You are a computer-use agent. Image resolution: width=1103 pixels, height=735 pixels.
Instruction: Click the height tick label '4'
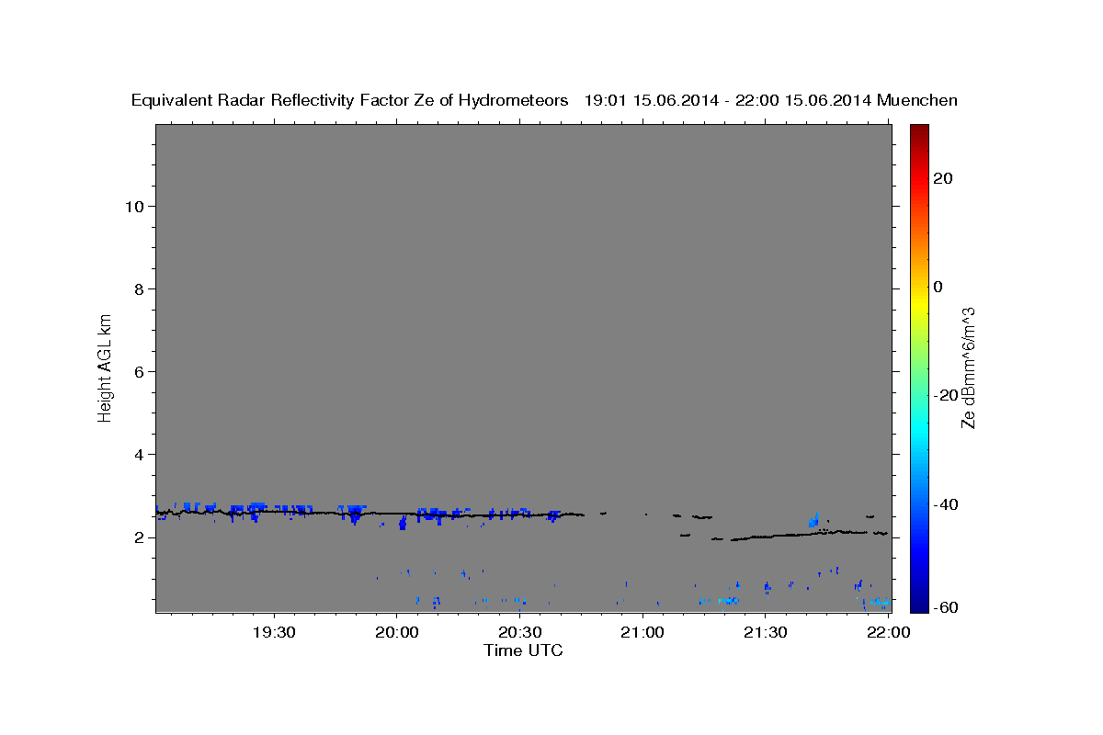pos(140,455)
